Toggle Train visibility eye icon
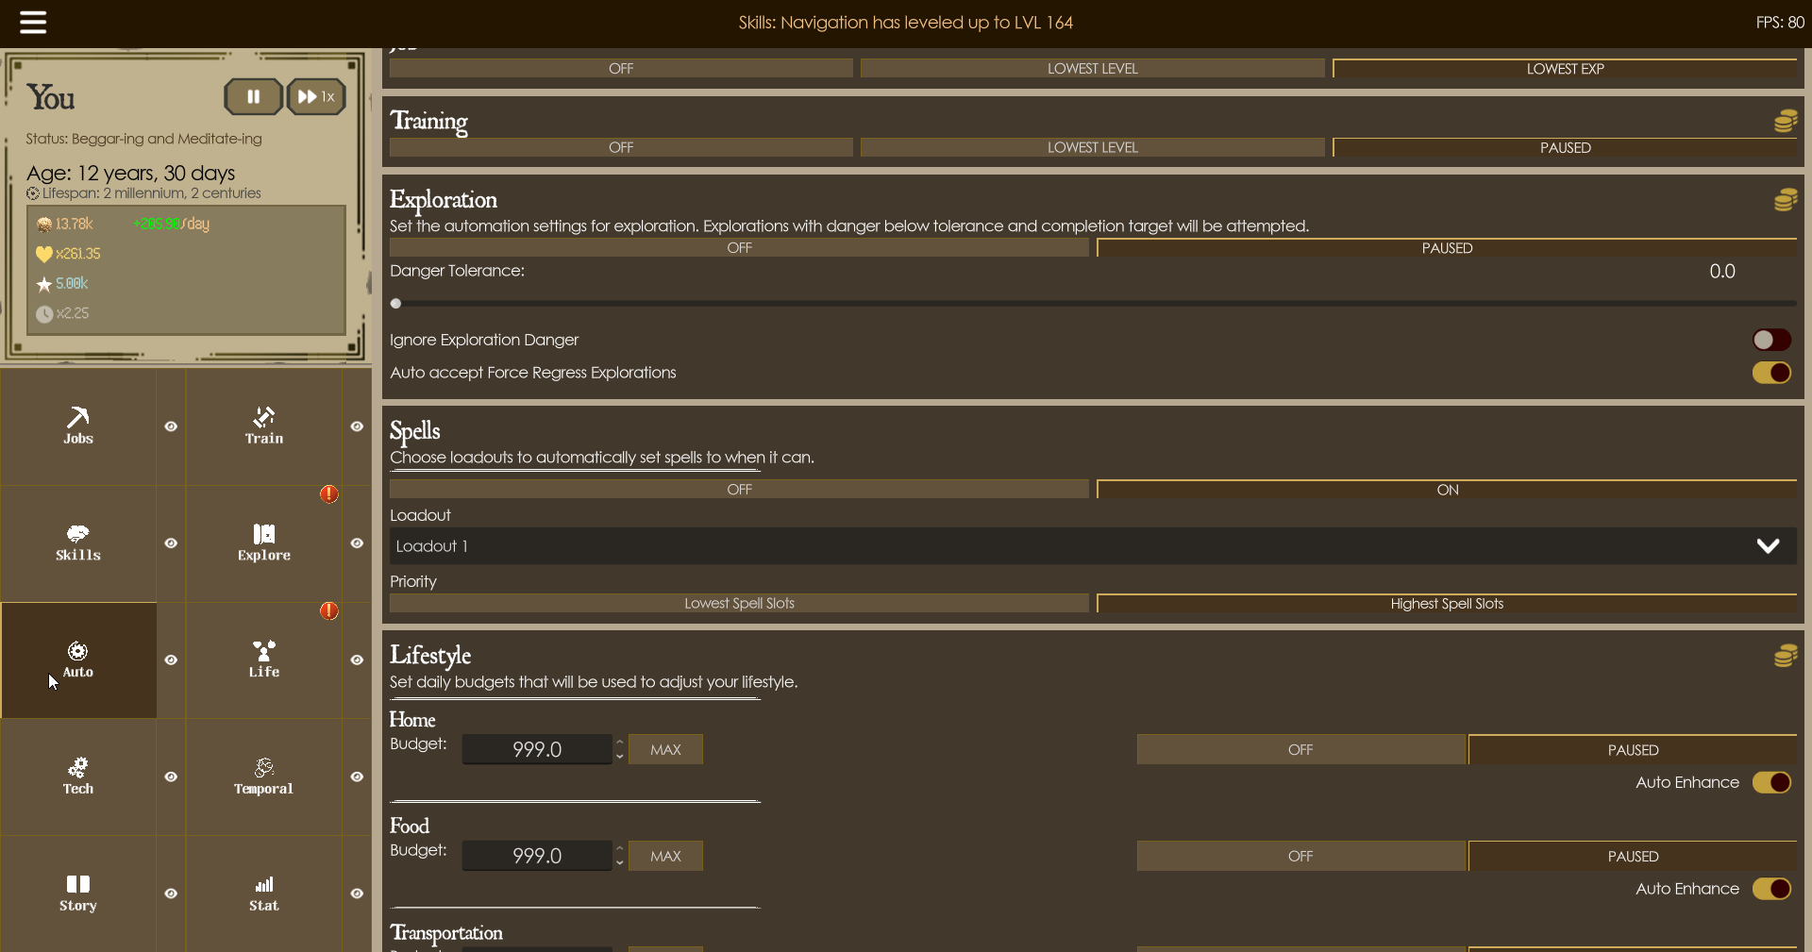This screenshot has width=1812, height=952. click(x=357, y=426)
